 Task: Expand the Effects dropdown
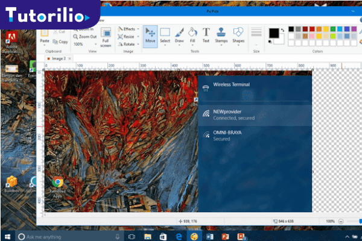pos(138,29)
